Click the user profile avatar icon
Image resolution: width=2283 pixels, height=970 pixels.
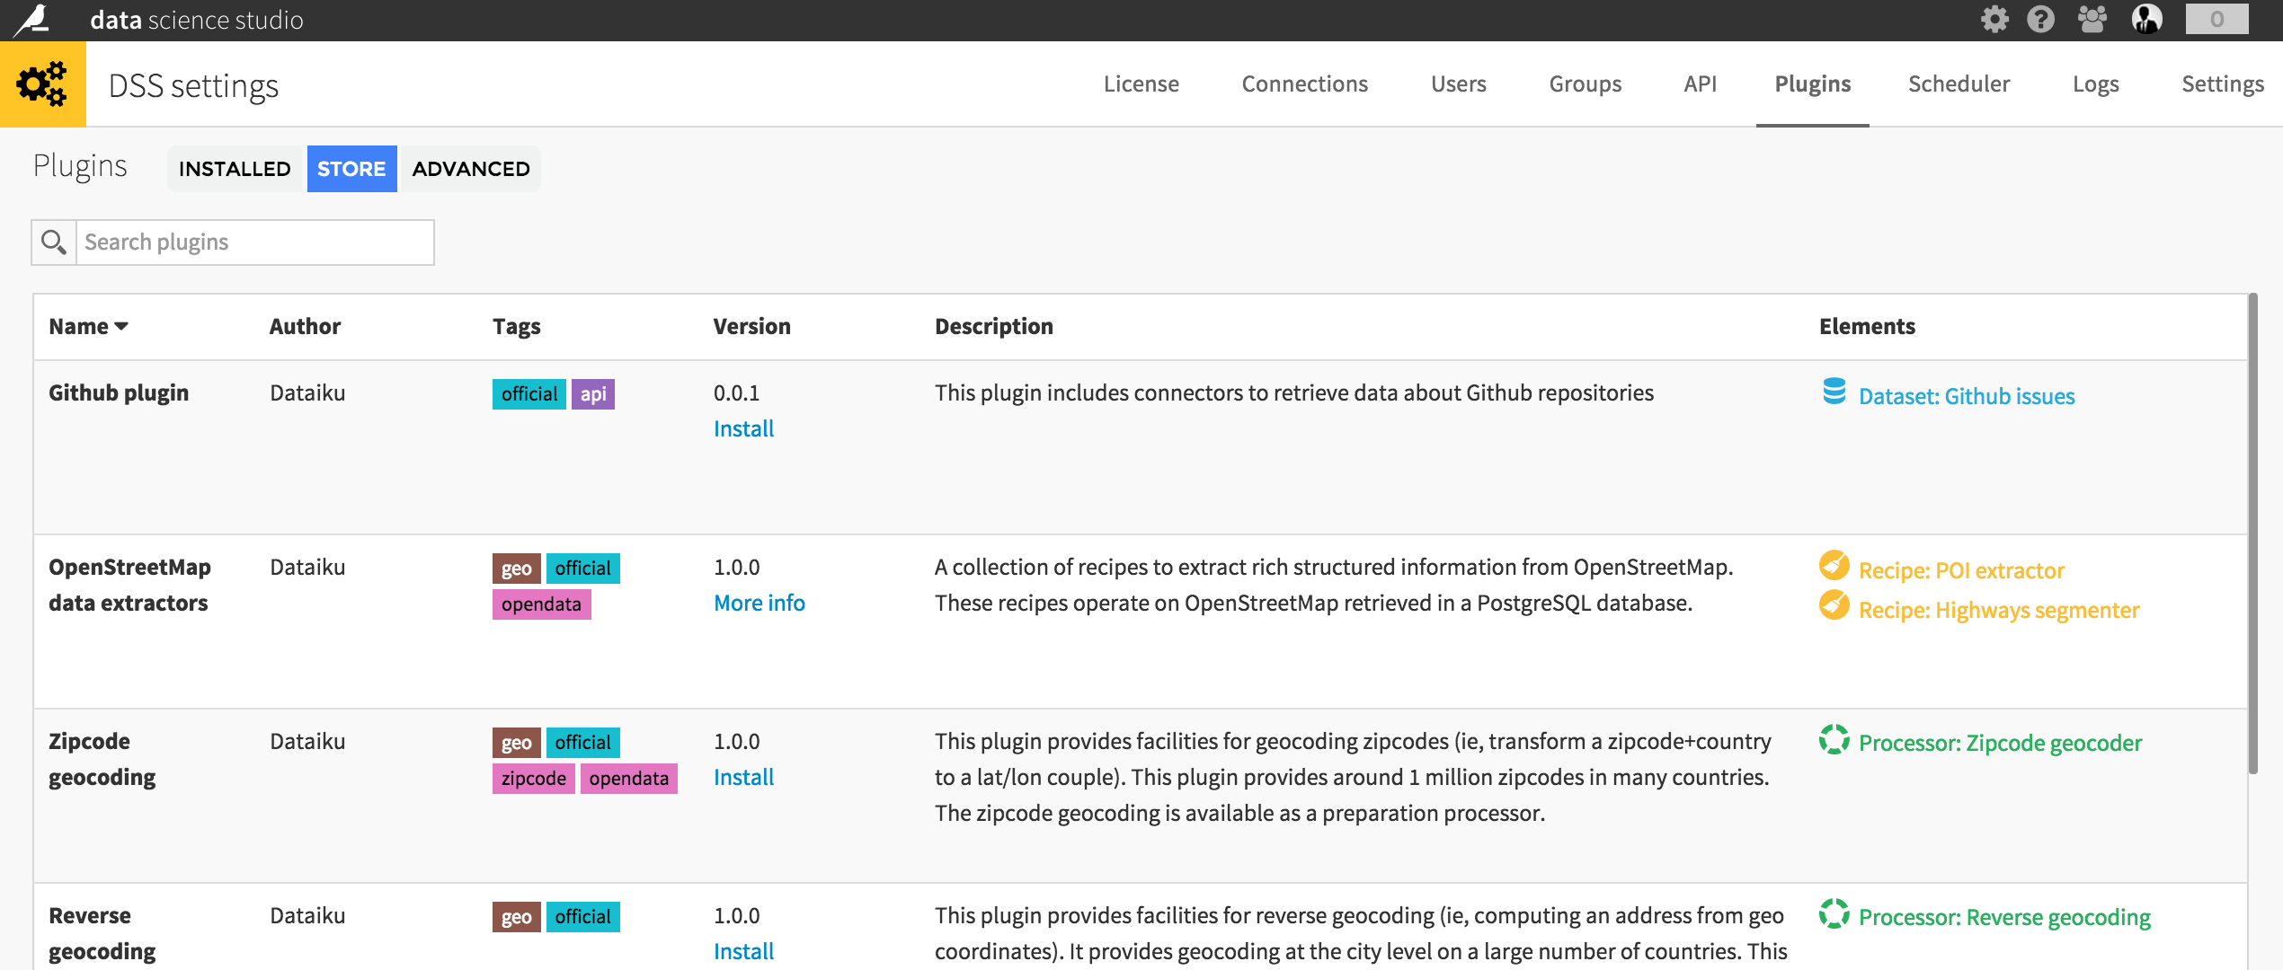pyautogui.click(x=2149, y=19)
